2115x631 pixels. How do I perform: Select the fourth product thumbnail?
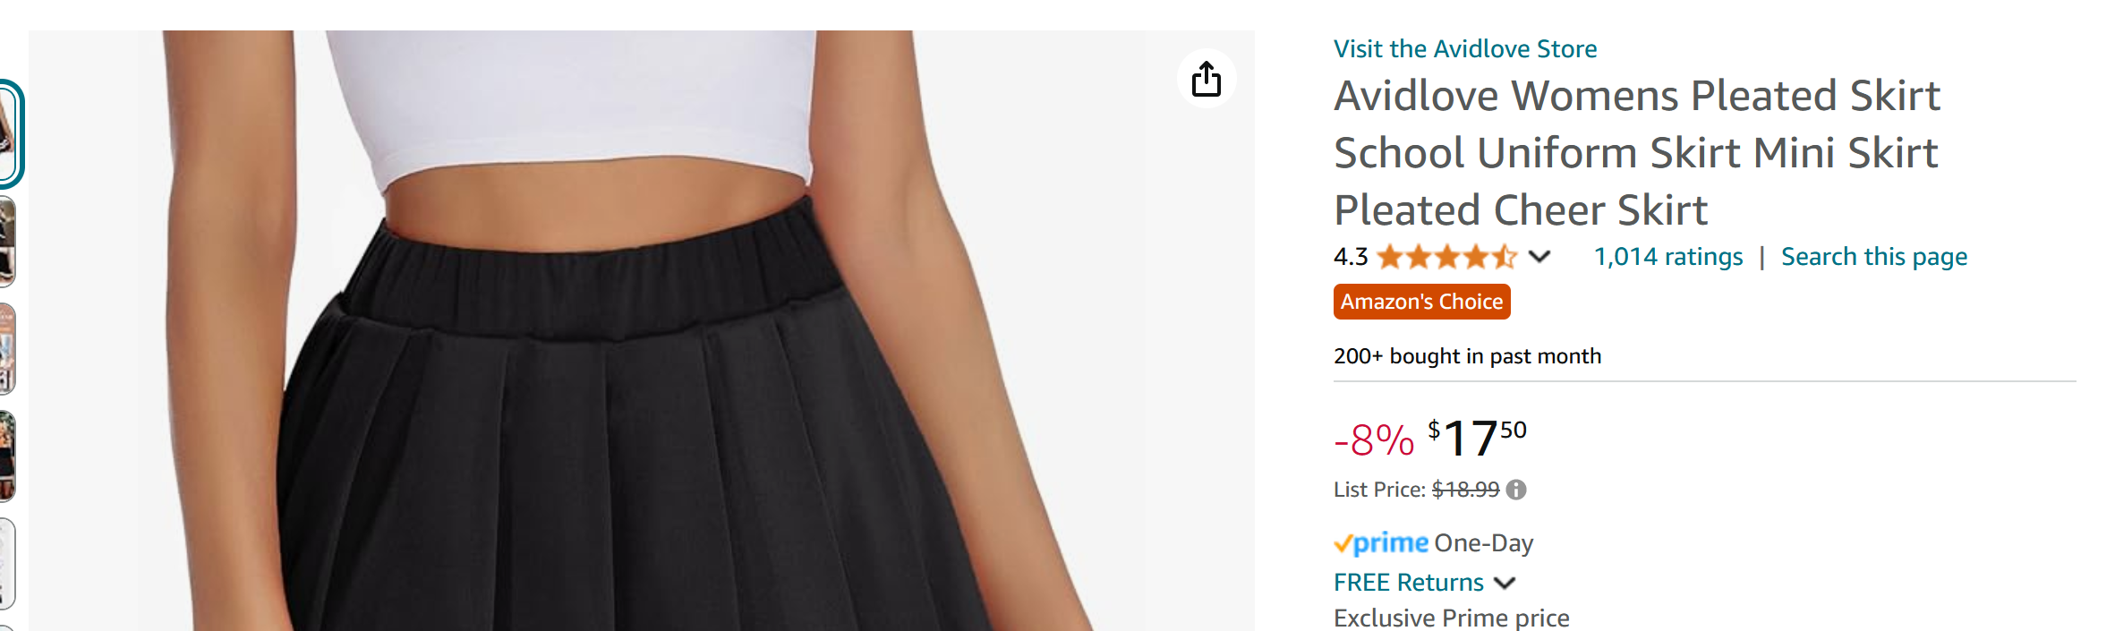tap(7, 456)
